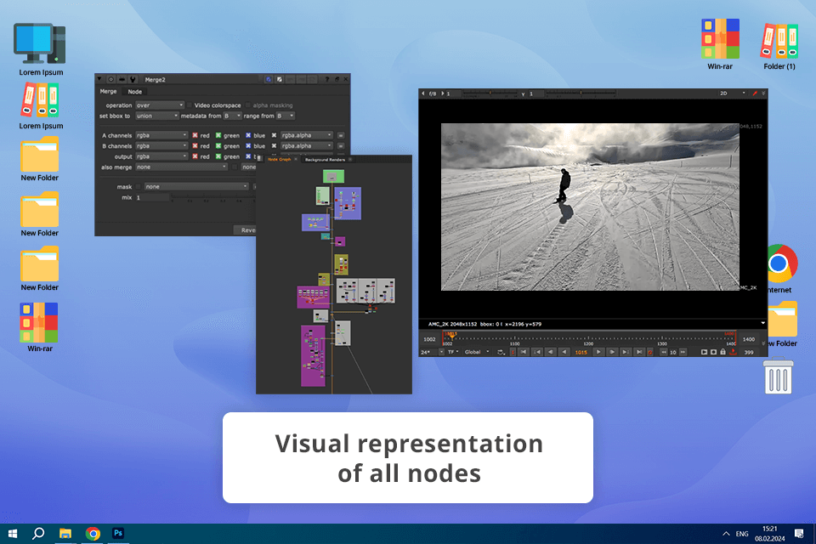Click the last frame field 1400
The image size is (816, 544).
click(748, 339)
